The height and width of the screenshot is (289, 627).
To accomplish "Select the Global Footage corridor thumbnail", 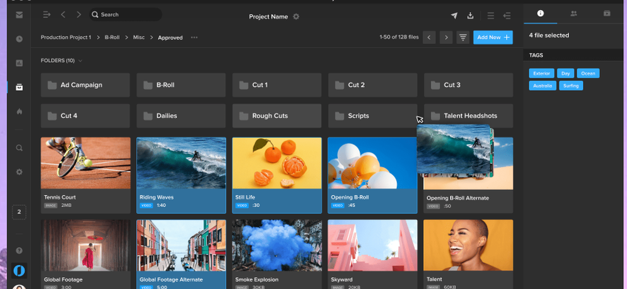I will [85, 245].
